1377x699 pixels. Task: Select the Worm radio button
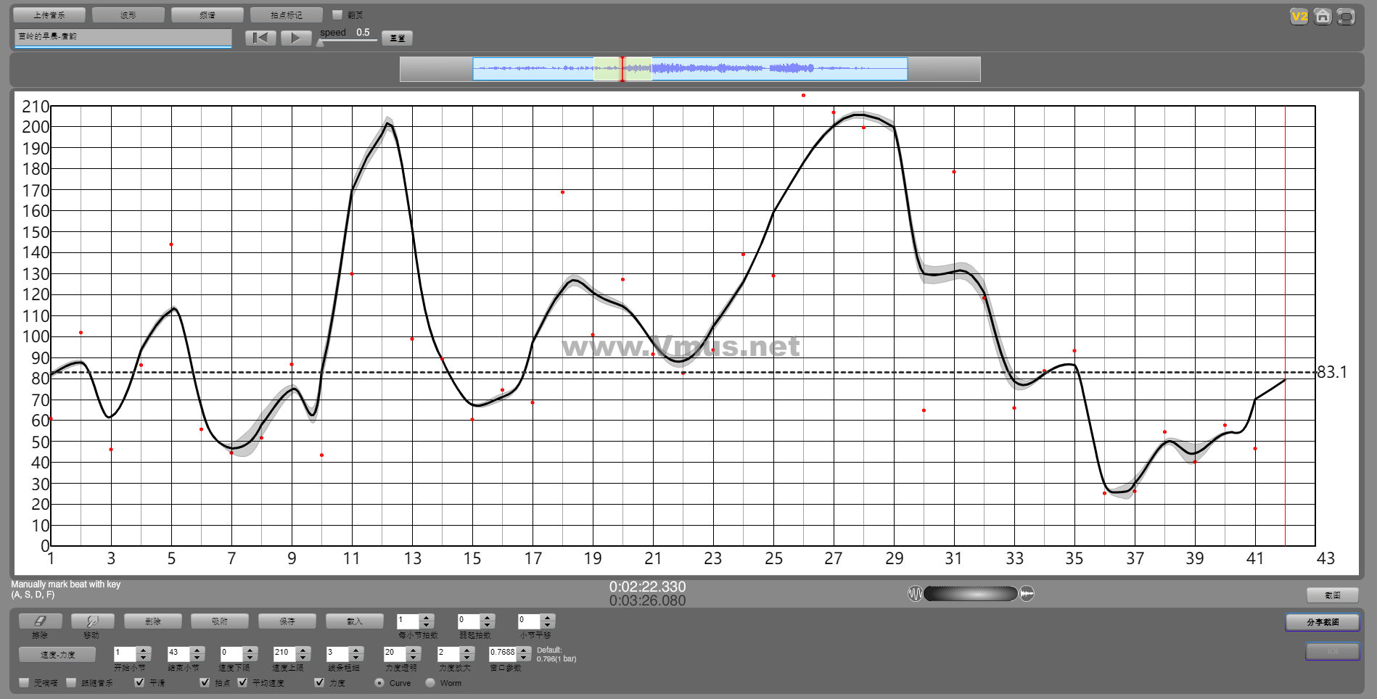(x=430, y=682)
